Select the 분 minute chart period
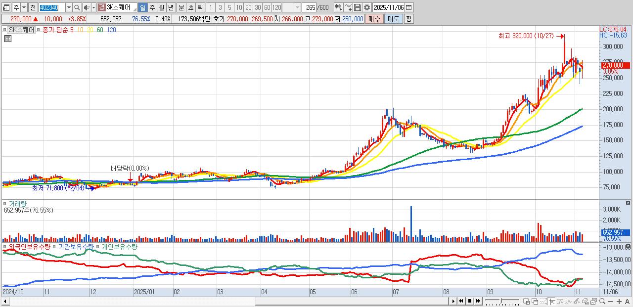The image size is (633, 307). point(181,7)
